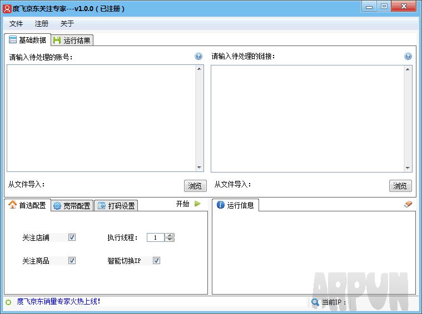
Task: Open the 注册 menu
Action: coord(42,24)
